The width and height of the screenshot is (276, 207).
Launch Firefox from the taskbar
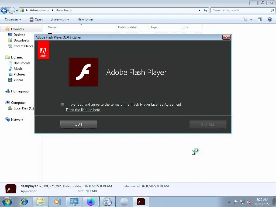pyautogui.click(x=91, y=202)
